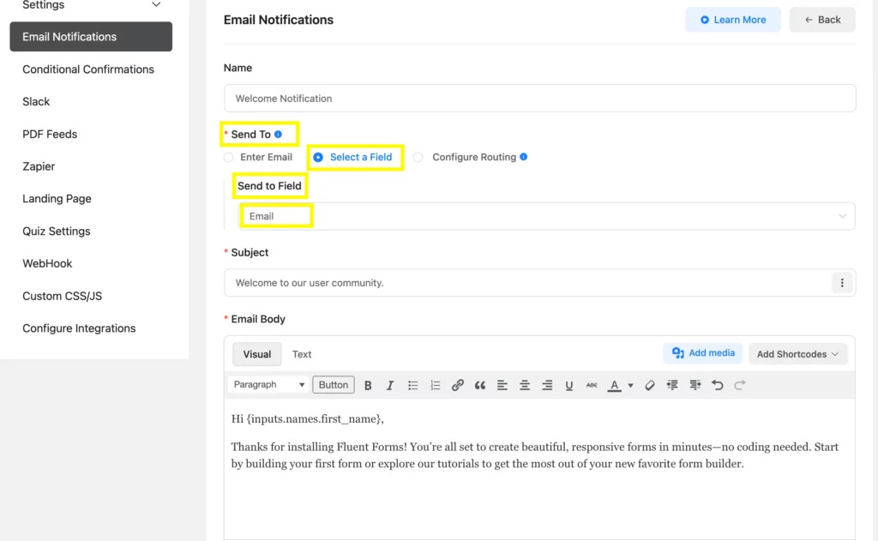Insert a link using the hyperlink icon
The image size is (878, 541).
click(457, 385)
